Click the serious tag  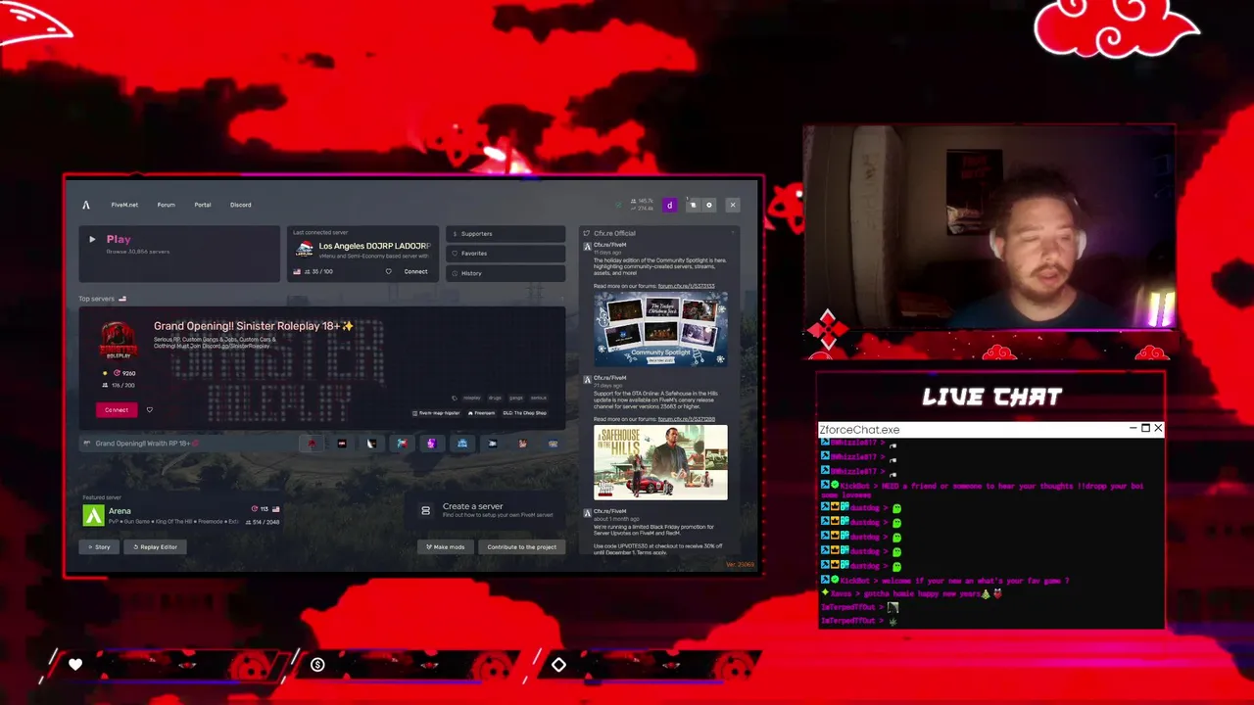(539, 398)
